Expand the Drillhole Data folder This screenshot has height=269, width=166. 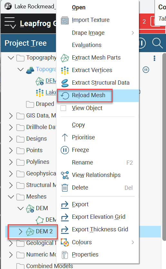click(11, 127)
